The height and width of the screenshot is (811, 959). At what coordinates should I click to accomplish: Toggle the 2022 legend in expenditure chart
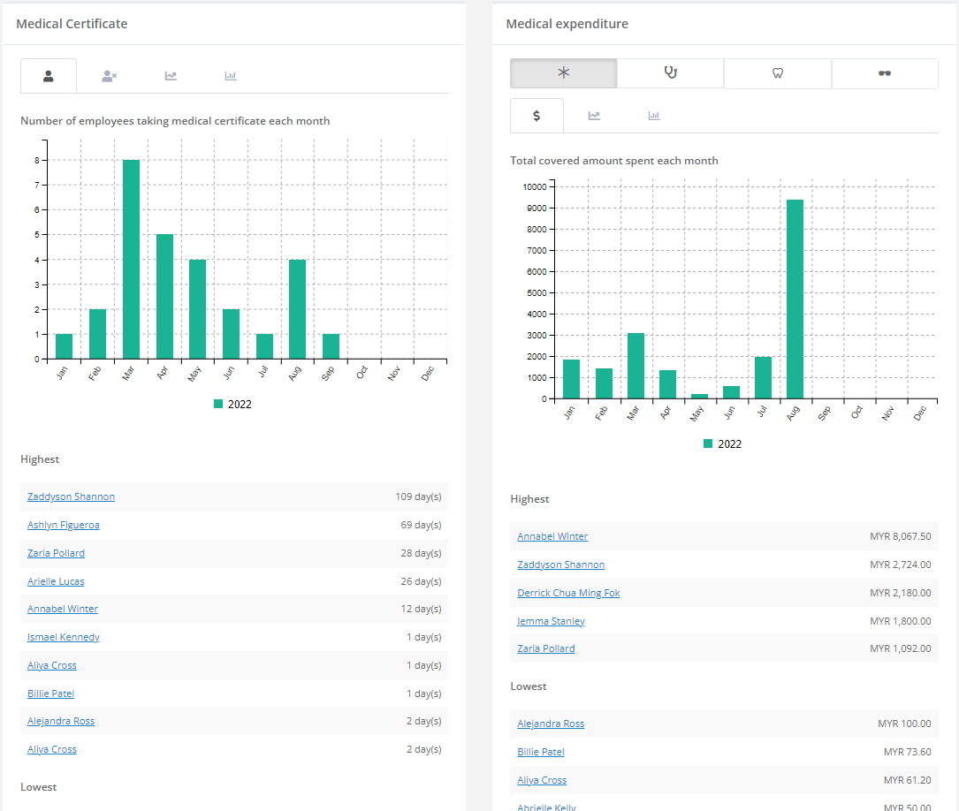click(x=722, y=443)
